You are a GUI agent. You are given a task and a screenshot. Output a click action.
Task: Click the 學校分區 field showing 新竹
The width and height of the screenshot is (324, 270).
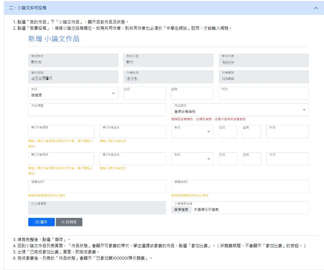[168, 60]
